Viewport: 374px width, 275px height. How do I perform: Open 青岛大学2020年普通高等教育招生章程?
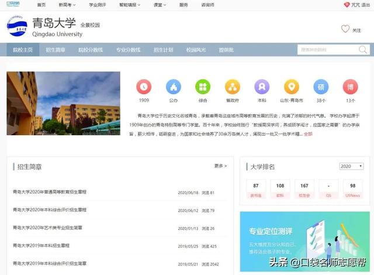[x=50, y=192]
